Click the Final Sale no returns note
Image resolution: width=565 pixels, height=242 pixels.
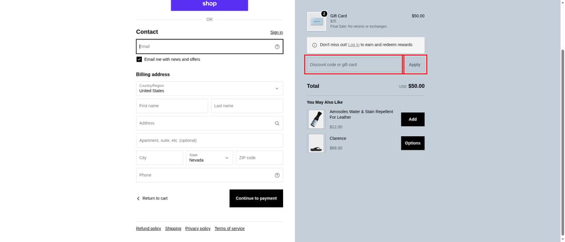click(x=358, y=26)
